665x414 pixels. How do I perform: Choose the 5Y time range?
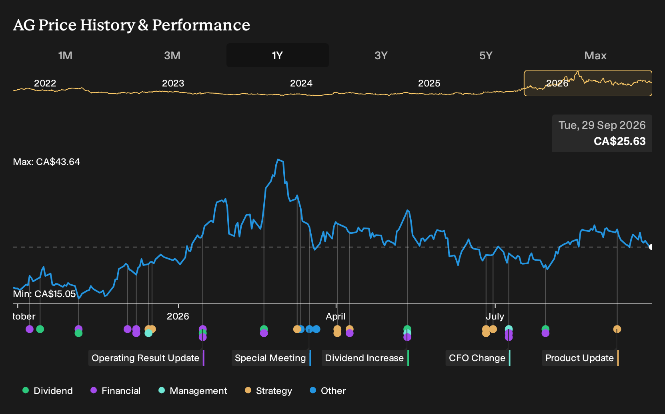[486, 55]
